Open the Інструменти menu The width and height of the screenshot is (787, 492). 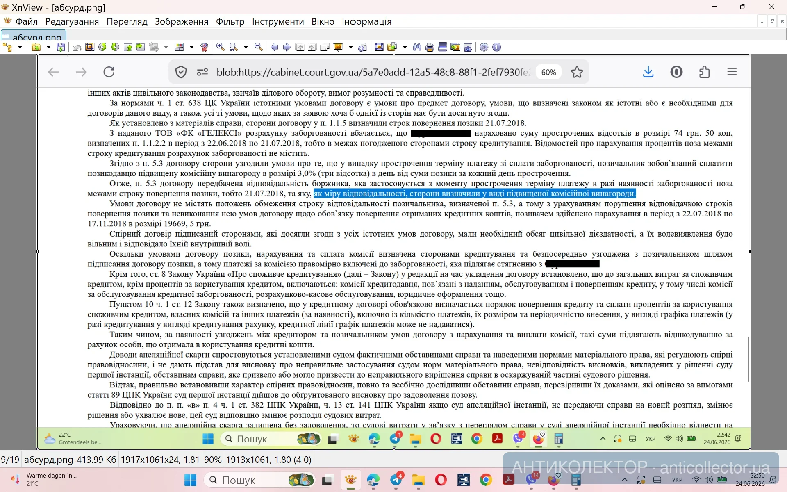pos(278,21)
